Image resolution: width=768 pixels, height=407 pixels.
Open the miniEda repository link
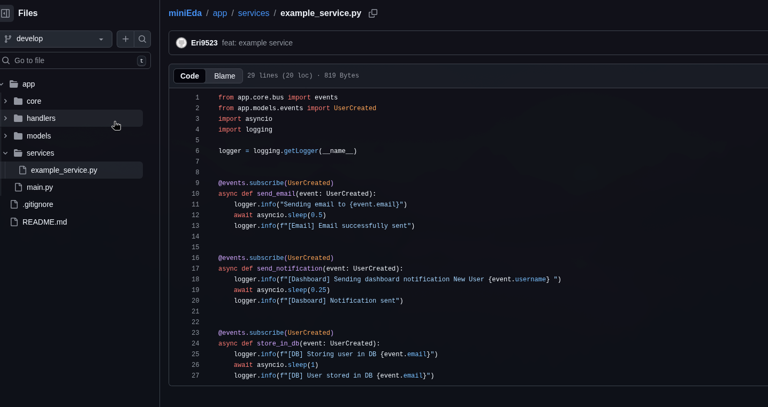[x=185, y=13]
